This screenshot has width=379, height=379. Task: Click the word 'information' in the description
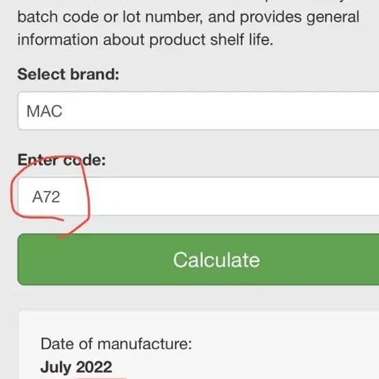pos(57,40)
